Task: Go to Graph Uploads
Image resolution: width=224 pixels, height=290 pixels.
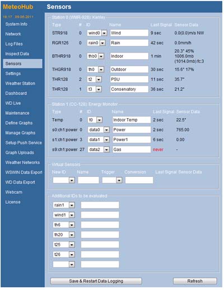Action: pyautogui.click(x=20, y=153)
